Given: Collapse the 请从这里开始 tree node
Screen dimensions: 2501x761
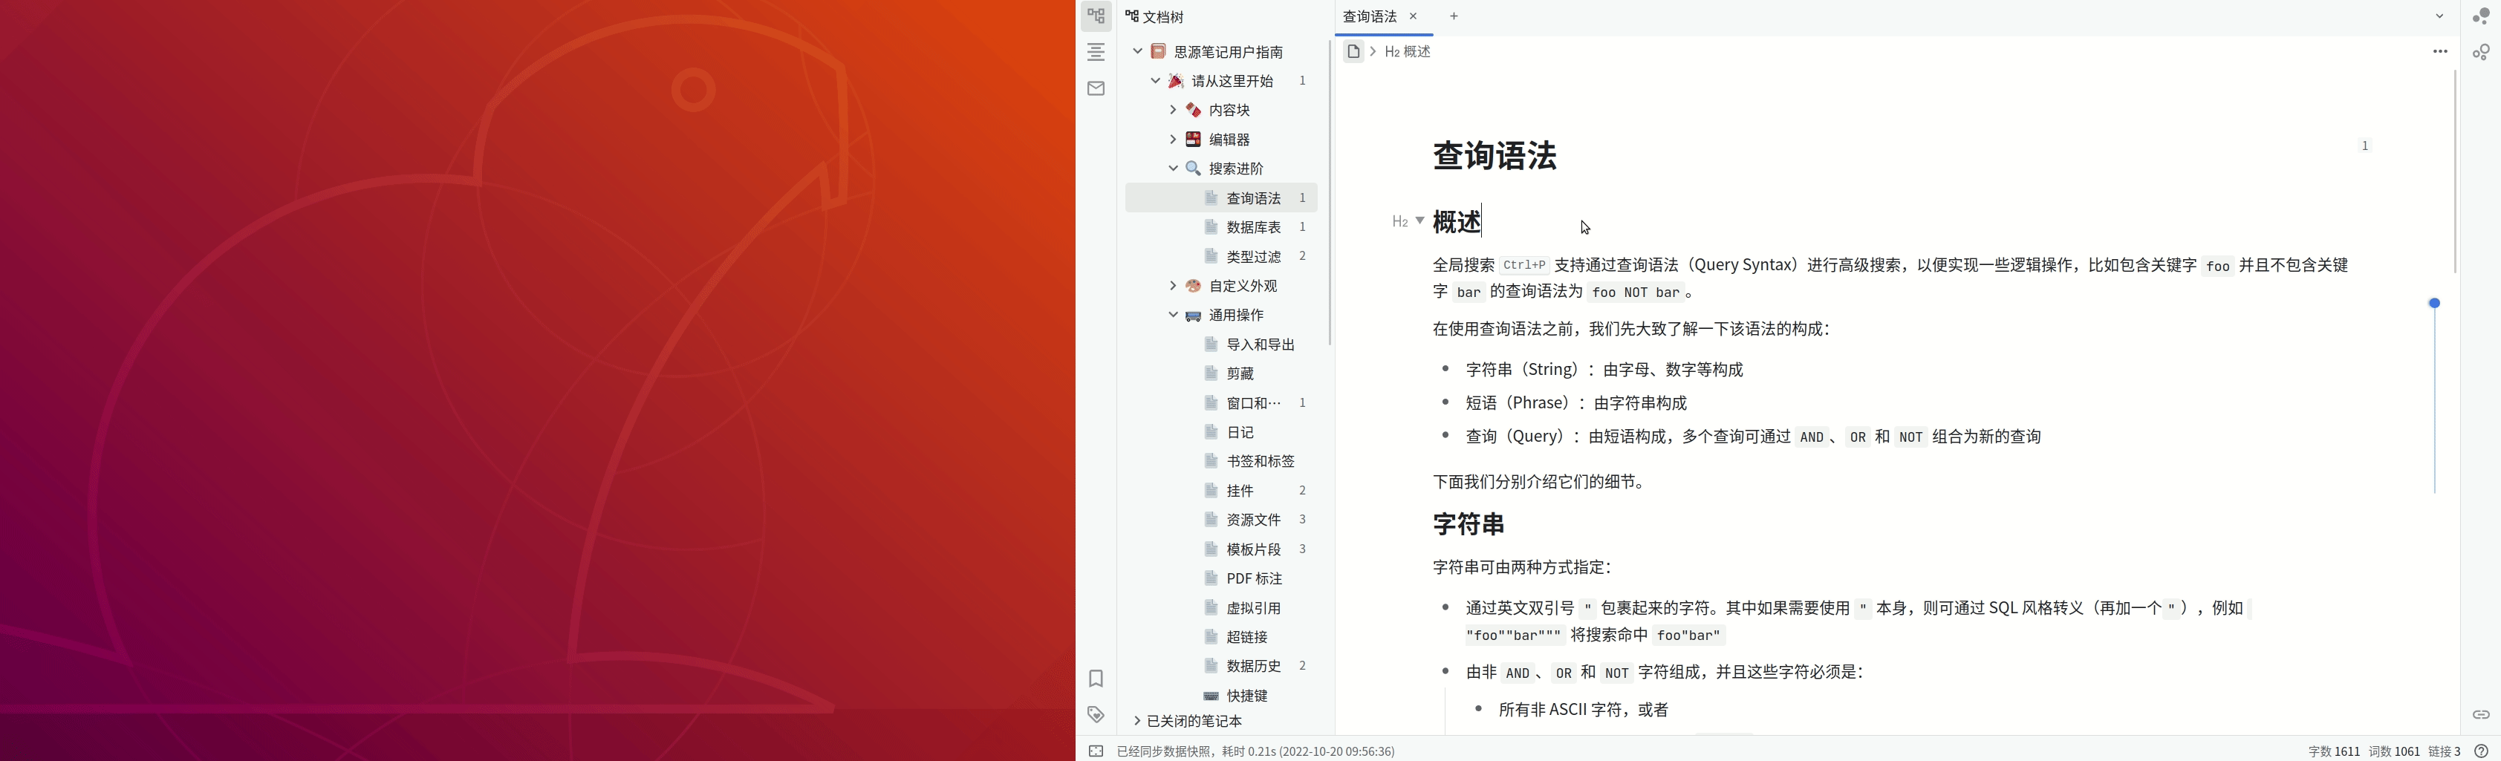Looking at the screenshot, I should [1155, 81].
